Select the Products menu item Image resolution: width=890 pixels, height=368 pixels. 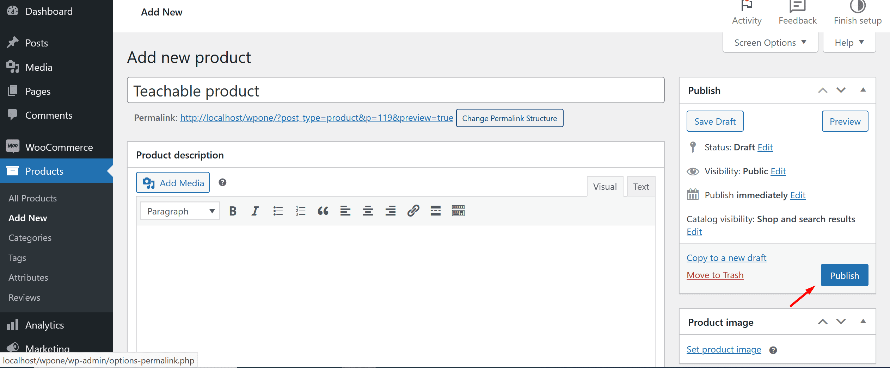[x=56, y=171]
